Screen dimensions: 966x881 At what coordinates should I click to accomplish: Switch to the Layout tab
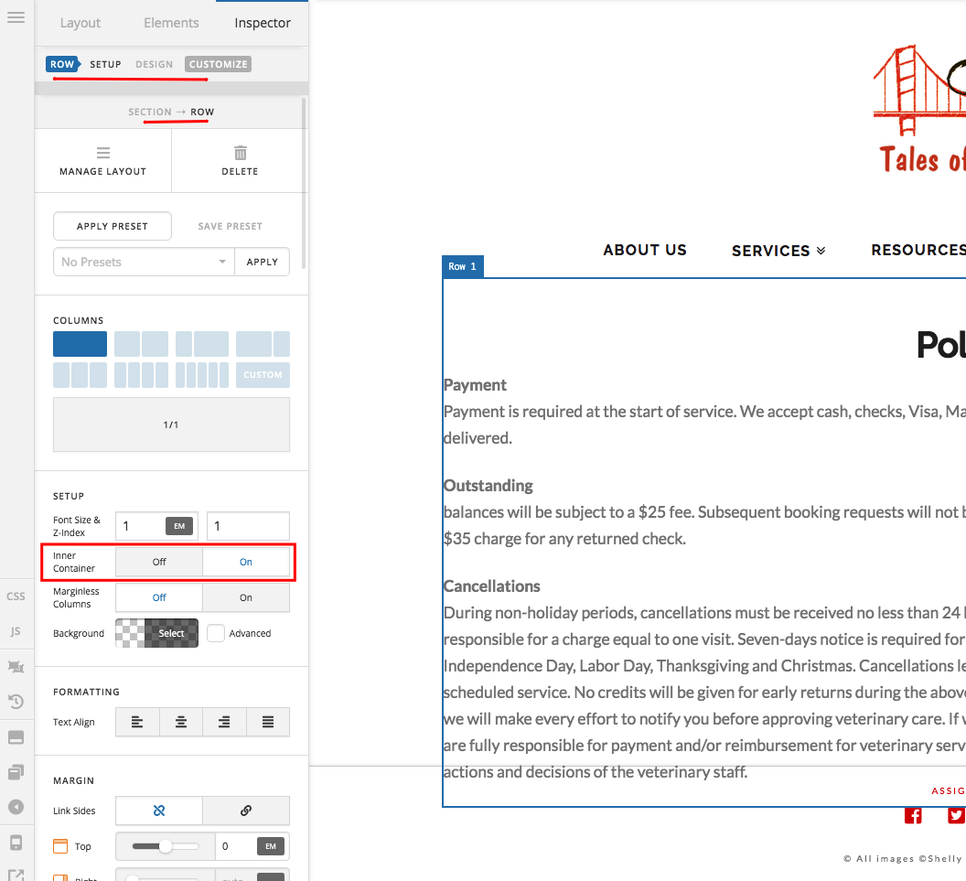80,23
